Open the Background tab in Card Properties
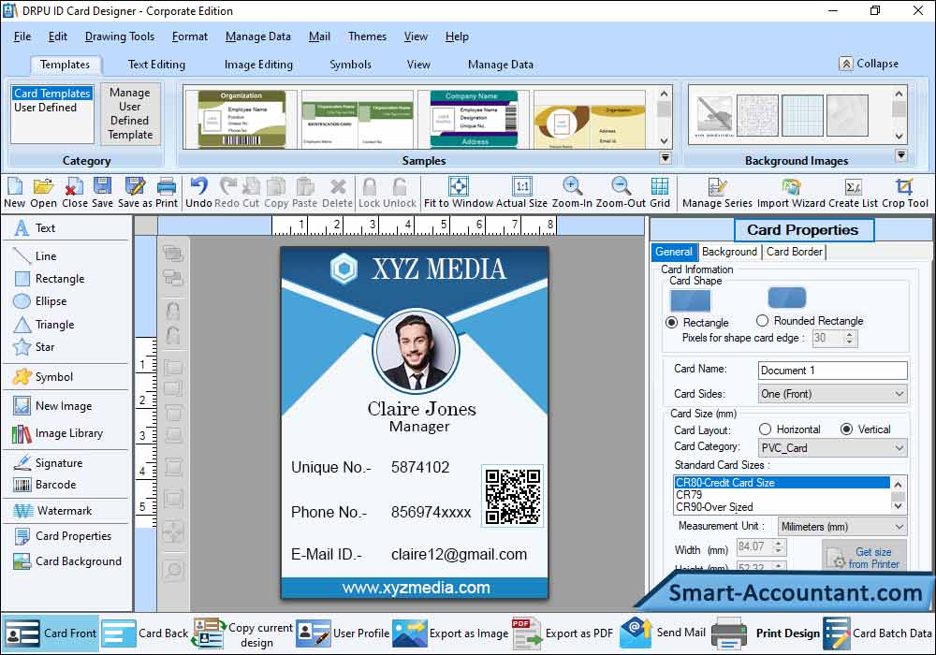 [729, 252]
